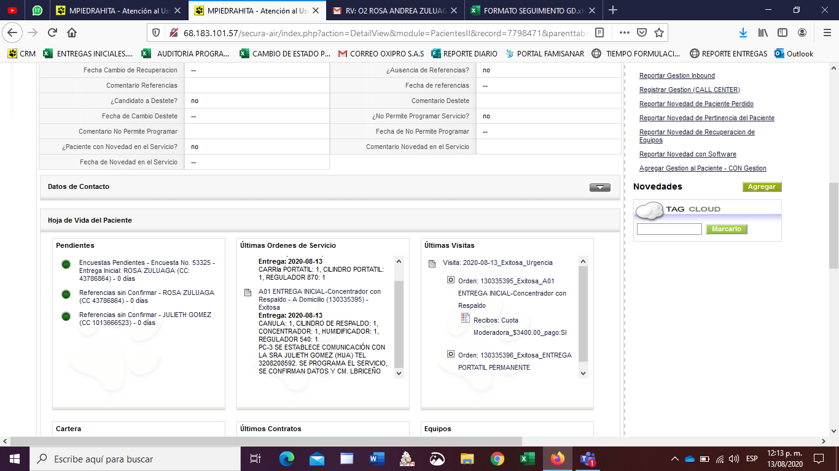Open Microsoft Teams from the taskbar
Screen dimensions: 839x471
pyautogui.click(x=587, y=459)
